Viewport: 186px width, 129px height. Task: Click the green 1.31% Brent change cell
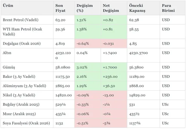[x=82, y=20]
